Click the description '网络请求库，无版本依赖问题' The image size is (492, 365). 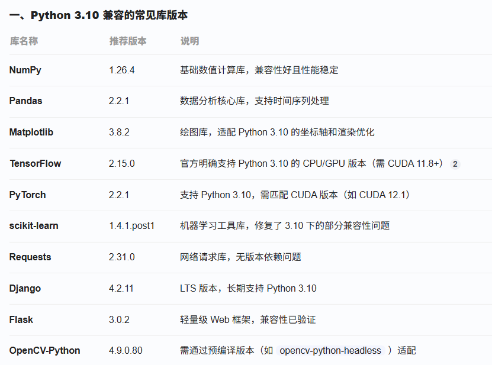240,257
